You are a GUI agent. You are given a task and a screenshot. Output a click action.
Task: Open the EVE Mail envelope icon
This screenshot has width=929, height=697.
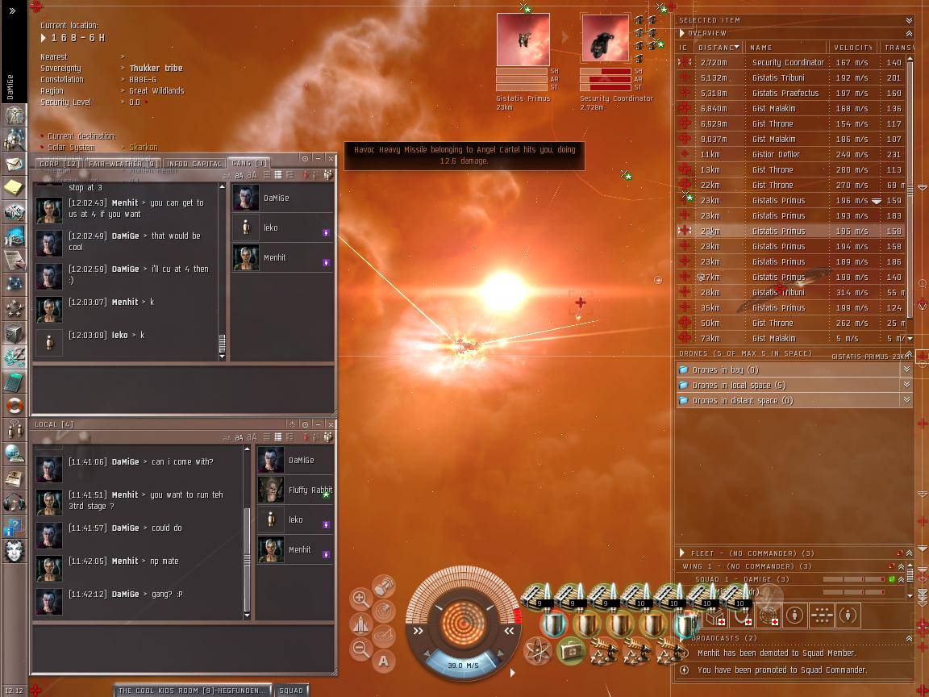pyautogui.click(x=15, y=165)
